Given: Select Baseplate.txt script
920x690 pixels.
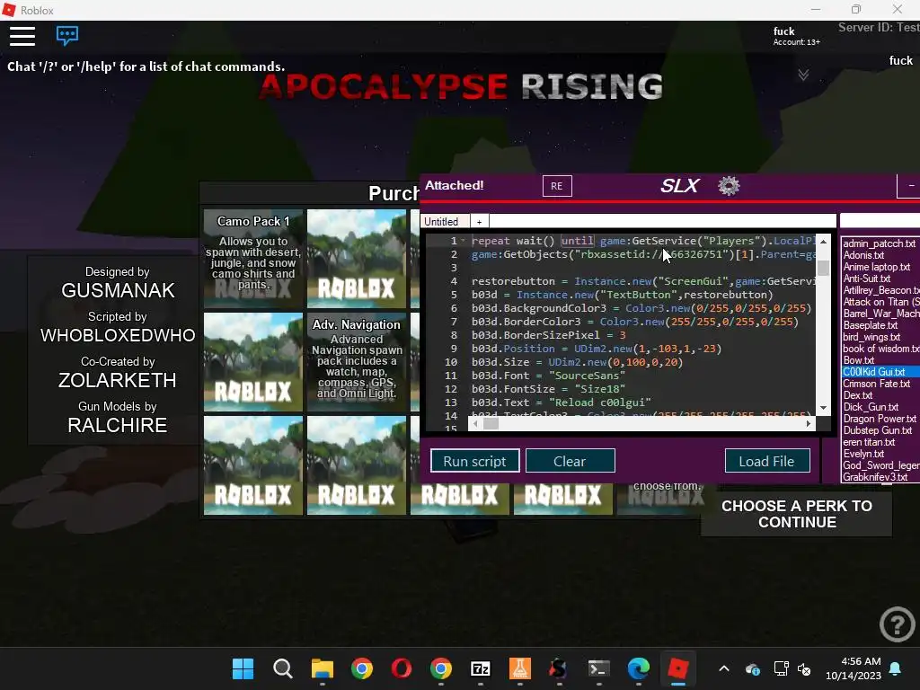Looking at the screenshot, I should [x=870, y=325].
